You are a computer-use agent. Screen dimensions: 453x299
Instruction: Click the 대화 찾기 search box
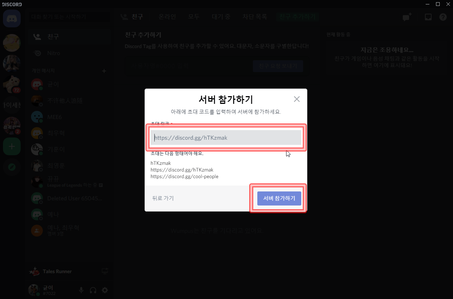click(69, 17)
